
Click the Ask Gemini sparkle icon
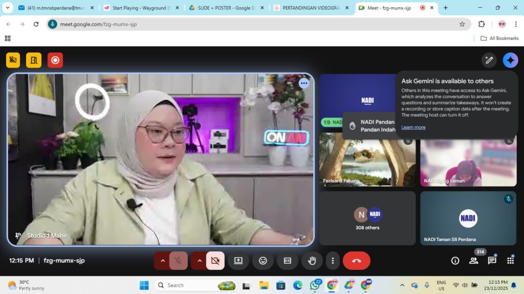[510, 60]
